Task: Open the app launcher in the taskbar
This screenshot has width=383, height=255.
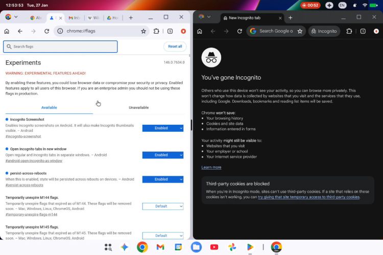Action: 108,247
